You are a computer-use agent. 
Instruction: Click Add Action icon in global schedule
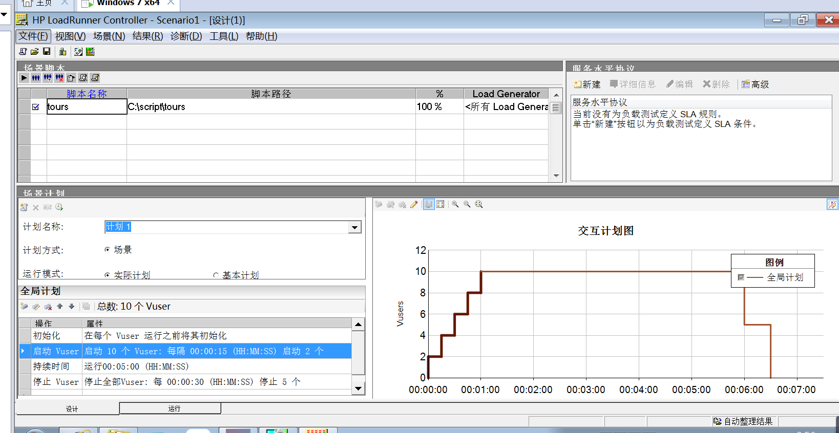pos(24,307)
